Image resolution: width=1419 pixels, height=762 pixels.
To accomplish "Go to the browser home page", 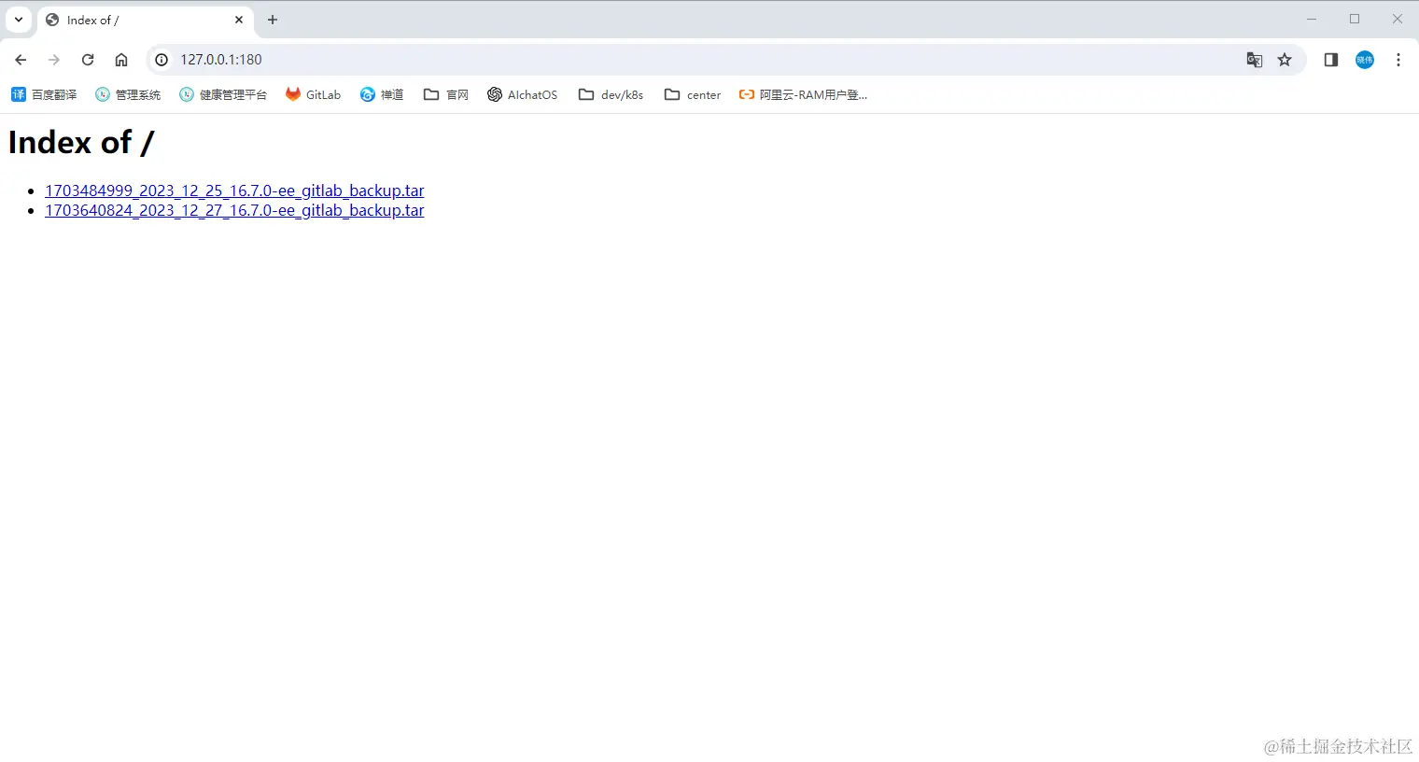I will pyautogui.click(x=121, y=59).
